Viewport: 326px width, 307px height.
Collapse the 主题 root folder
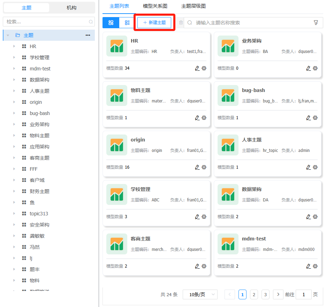pos(8,35)
